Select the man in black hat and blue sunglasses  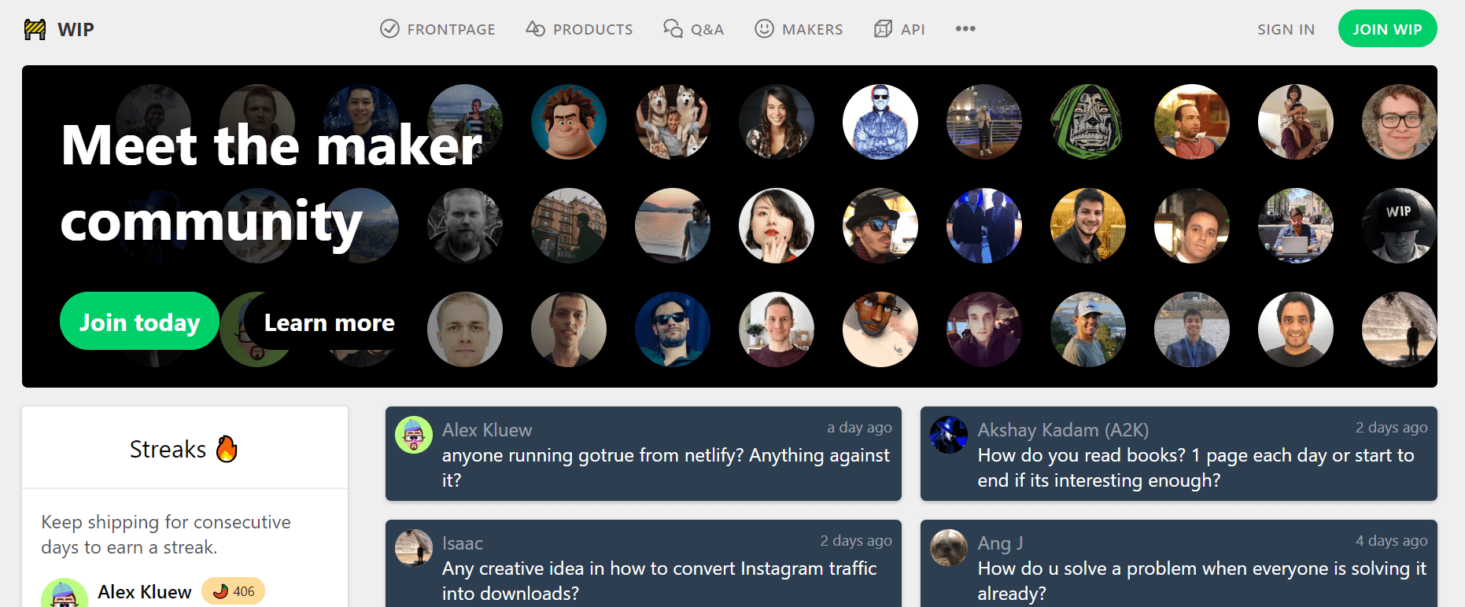[x=880, y=226]
